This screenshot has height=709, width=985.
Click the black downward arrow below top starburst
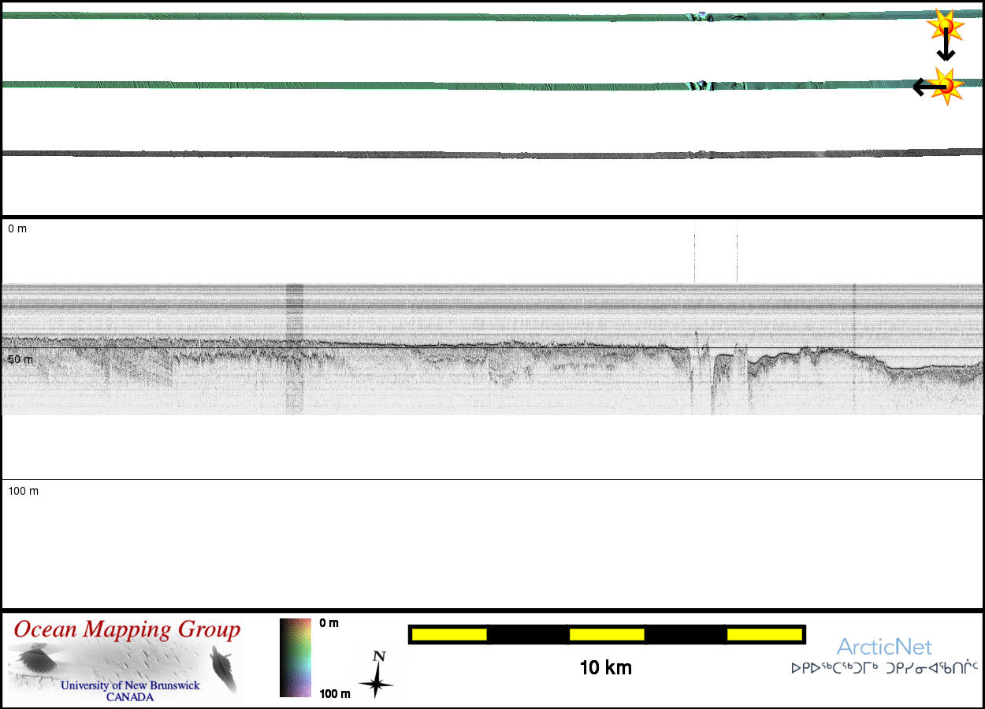pos(946,47)
